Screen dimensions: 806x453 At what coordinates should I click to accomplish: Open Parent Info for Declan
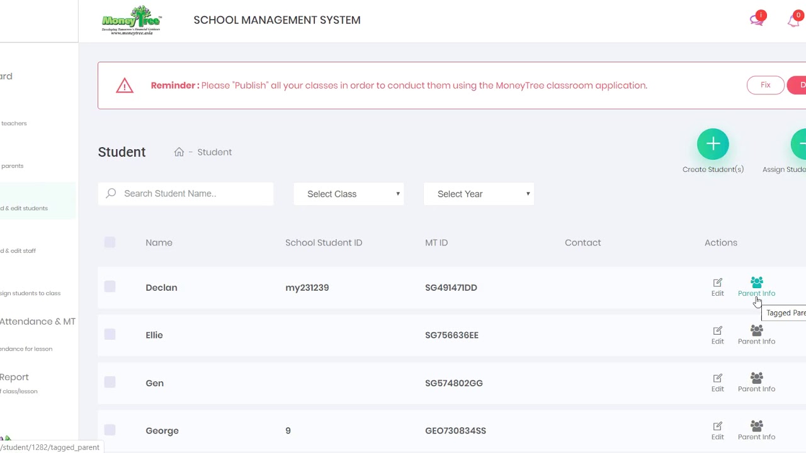pos(756,287)
